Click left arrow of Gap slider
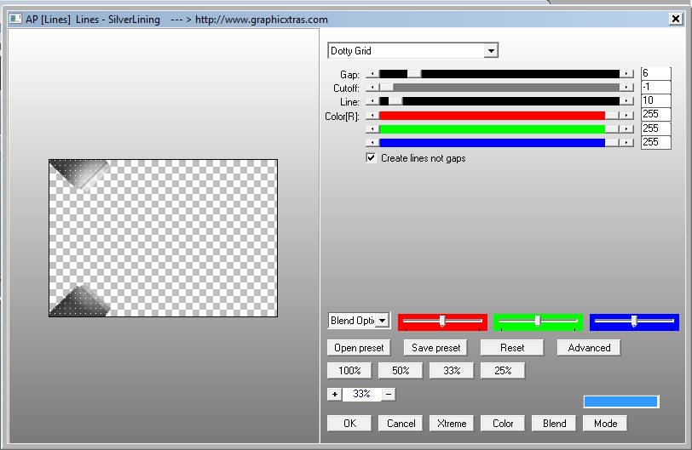This screenshot has width=692, height=450. tap(372, 75)
